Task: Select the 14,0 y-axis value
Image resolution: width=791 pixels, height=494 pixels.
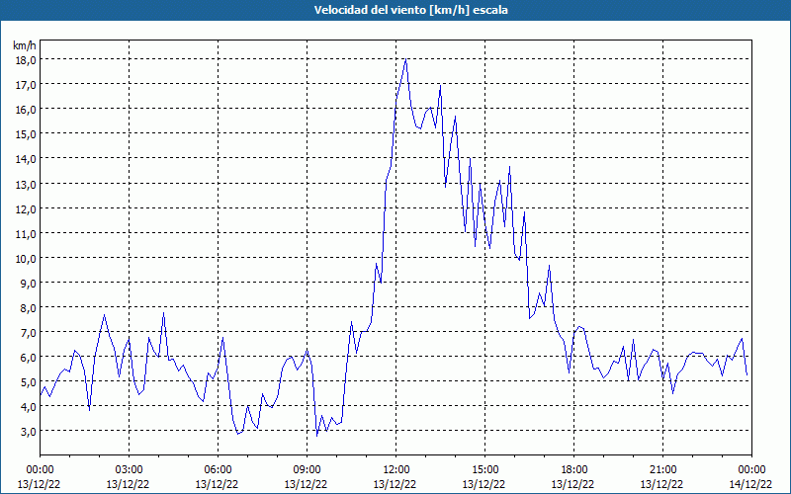Action: pyautogui.click(x=26, y=159)
